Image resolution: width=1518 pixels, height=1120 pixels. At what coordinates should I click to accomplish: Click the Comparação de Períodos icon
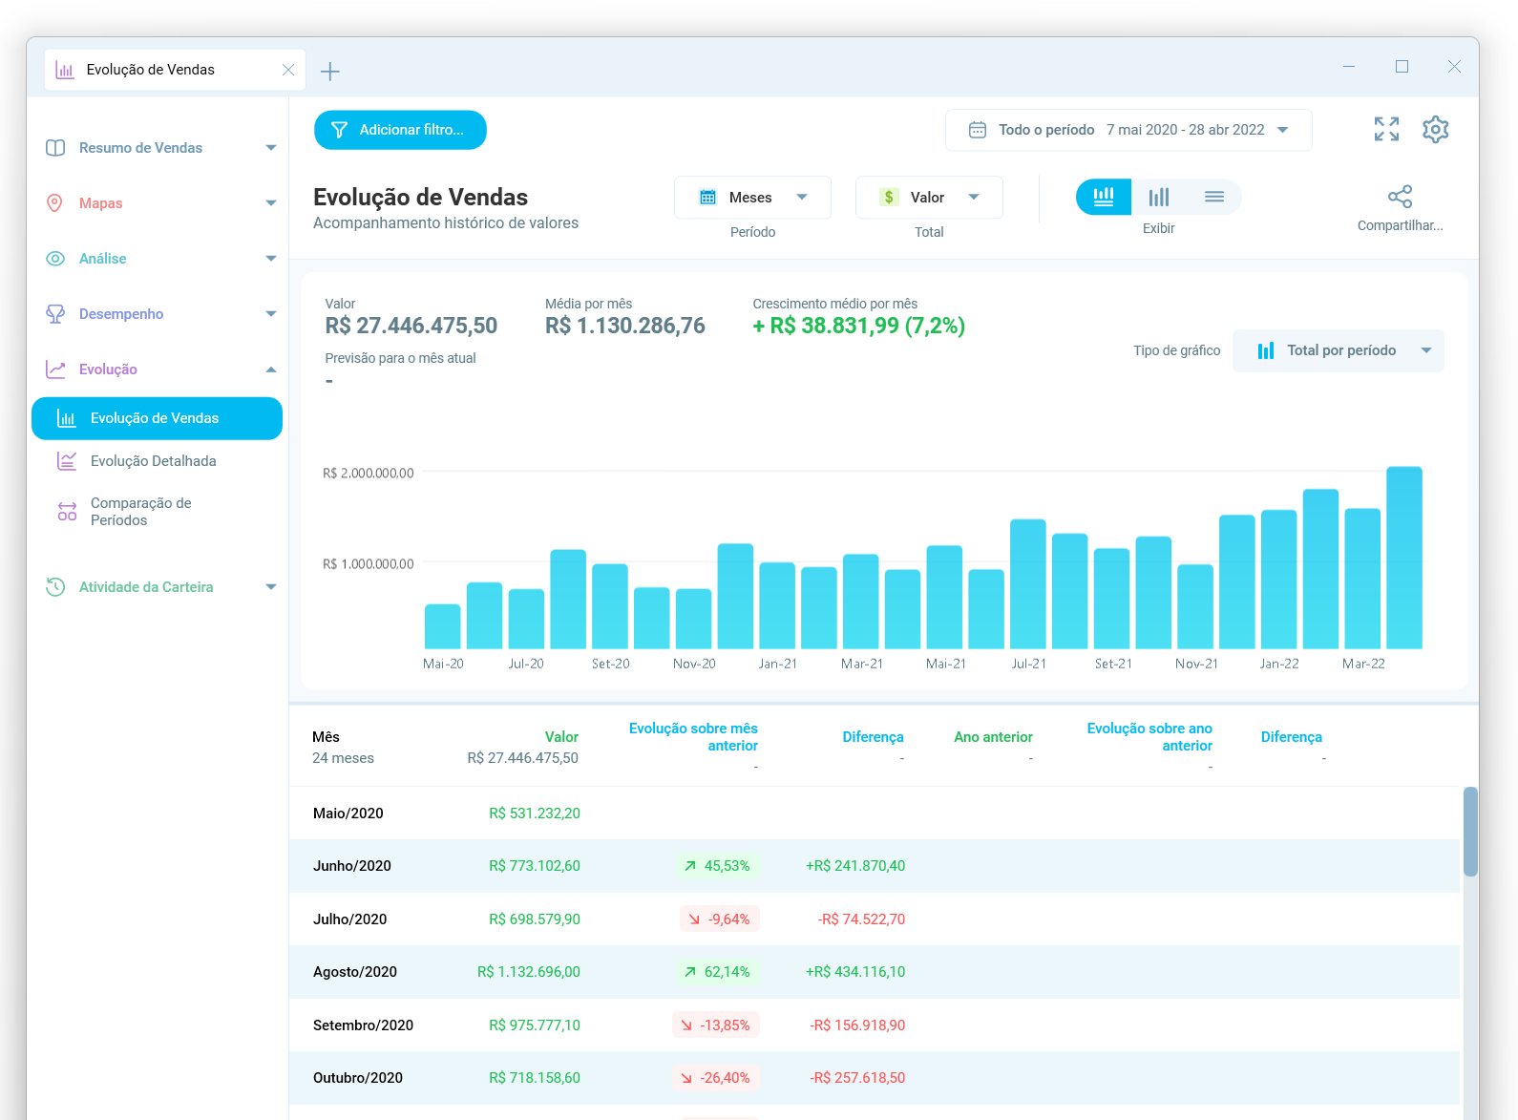[x=67, y=511]
